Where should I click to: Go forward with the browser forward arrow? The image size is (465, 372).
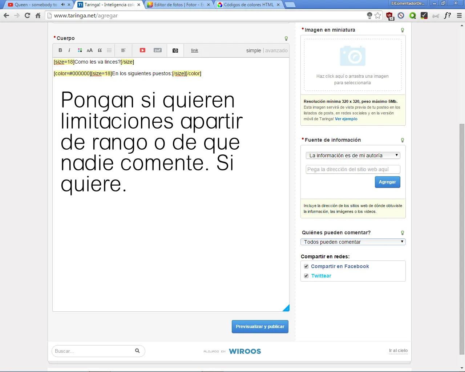click(x=17, y=15)
